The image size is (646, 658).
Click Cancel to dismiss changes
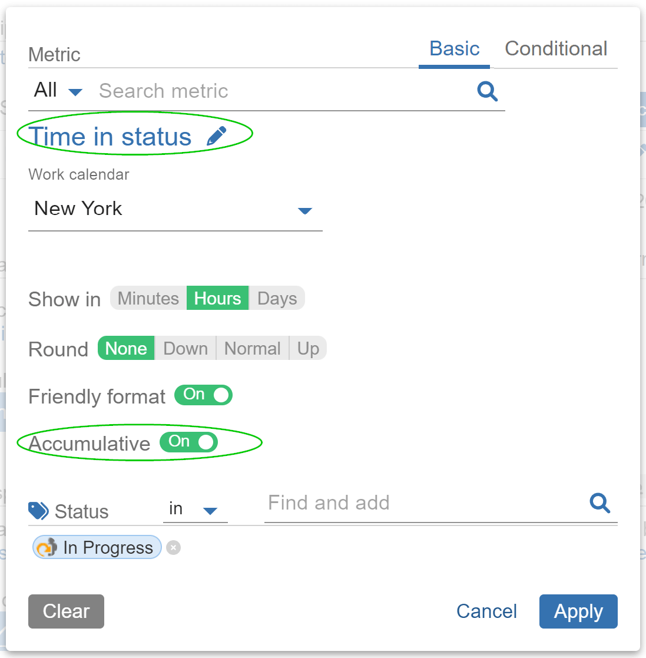486,611
